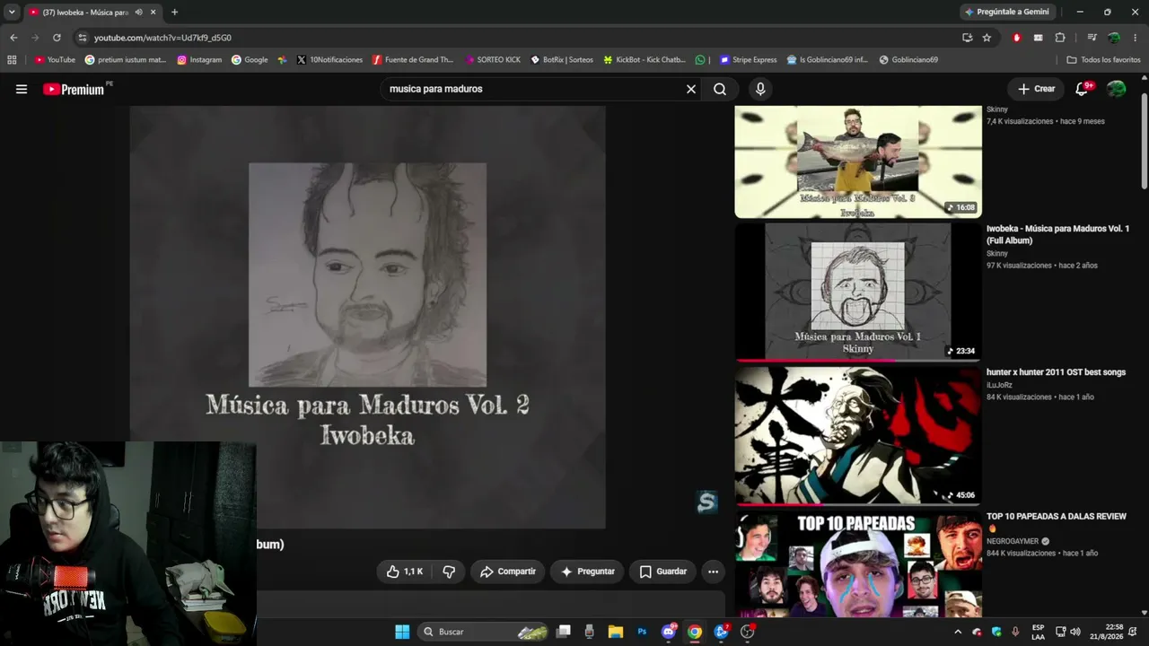Go back in the browser

tap(13, 38)
